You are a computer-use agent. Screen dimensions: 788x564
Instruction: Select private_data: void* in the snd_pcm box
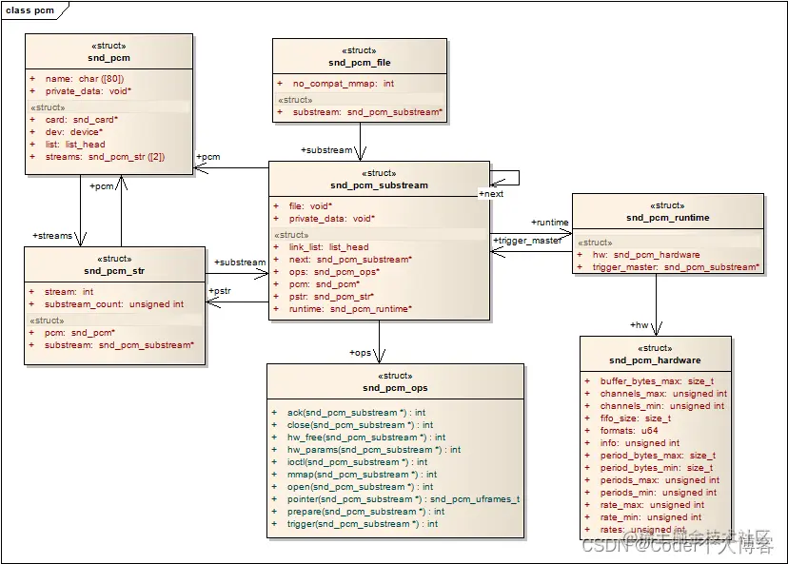[88, 91]
